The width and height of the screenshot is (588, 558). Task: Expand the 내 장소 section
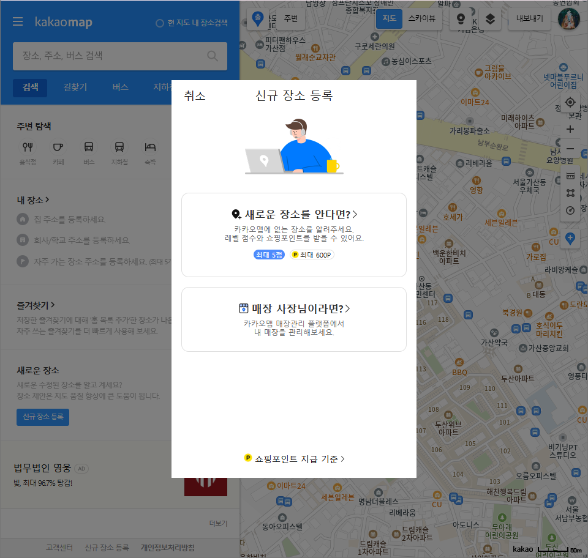pos(33,200)
